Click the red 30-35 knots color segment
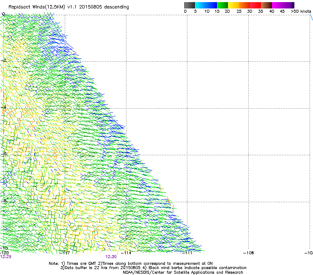This screenshot has height=275, width=313. (255, 5)
